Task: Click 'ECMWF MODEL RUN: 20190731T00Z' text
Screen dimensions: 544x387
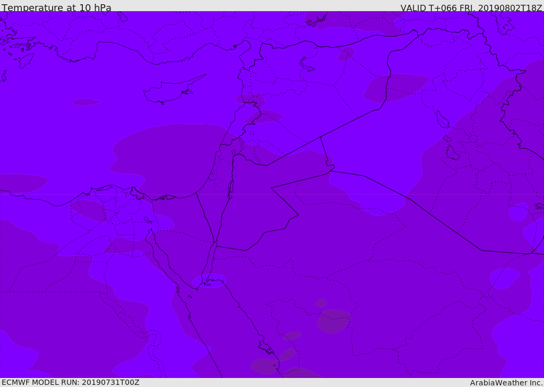Action: coord(71,382)
